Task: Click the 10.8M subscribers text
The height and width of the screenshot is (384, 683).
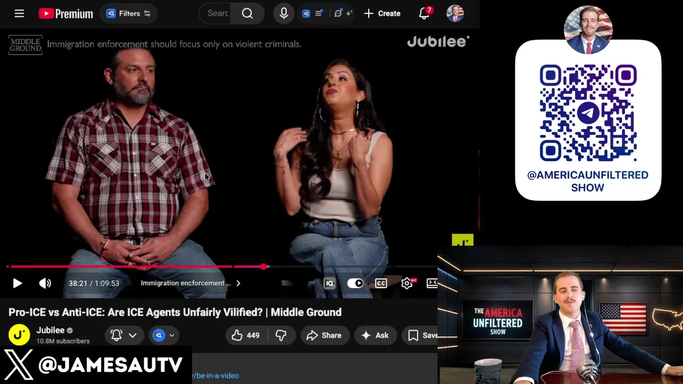Action: coord(63,341)
